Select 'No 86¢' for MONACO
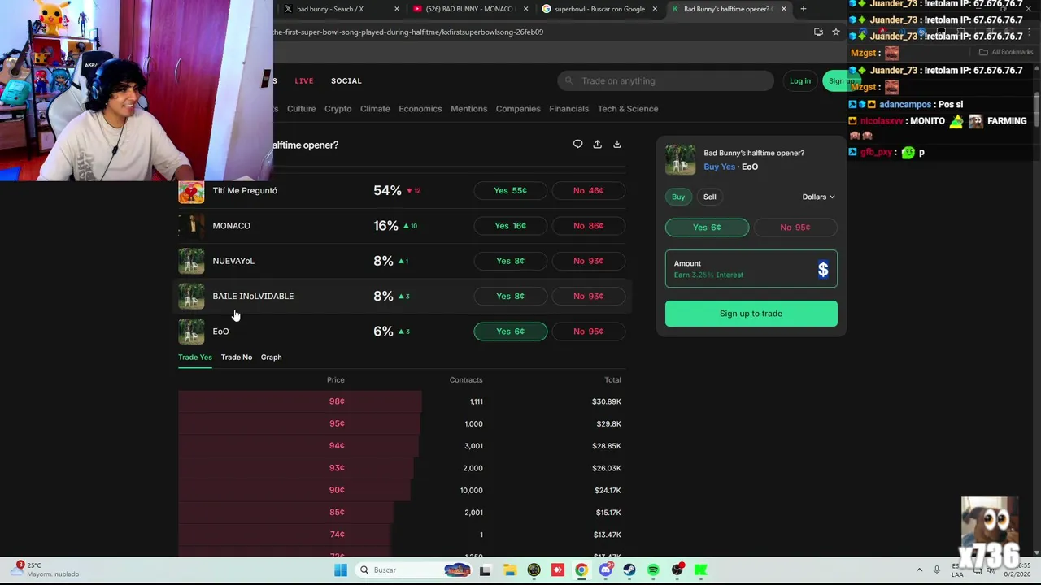Screen dimensions: 1041x585 [588, 226]
